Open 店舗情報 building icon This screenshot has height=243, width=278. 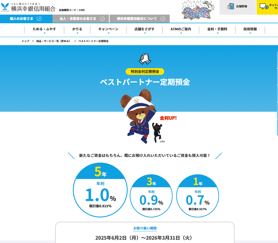click(231, 6)
